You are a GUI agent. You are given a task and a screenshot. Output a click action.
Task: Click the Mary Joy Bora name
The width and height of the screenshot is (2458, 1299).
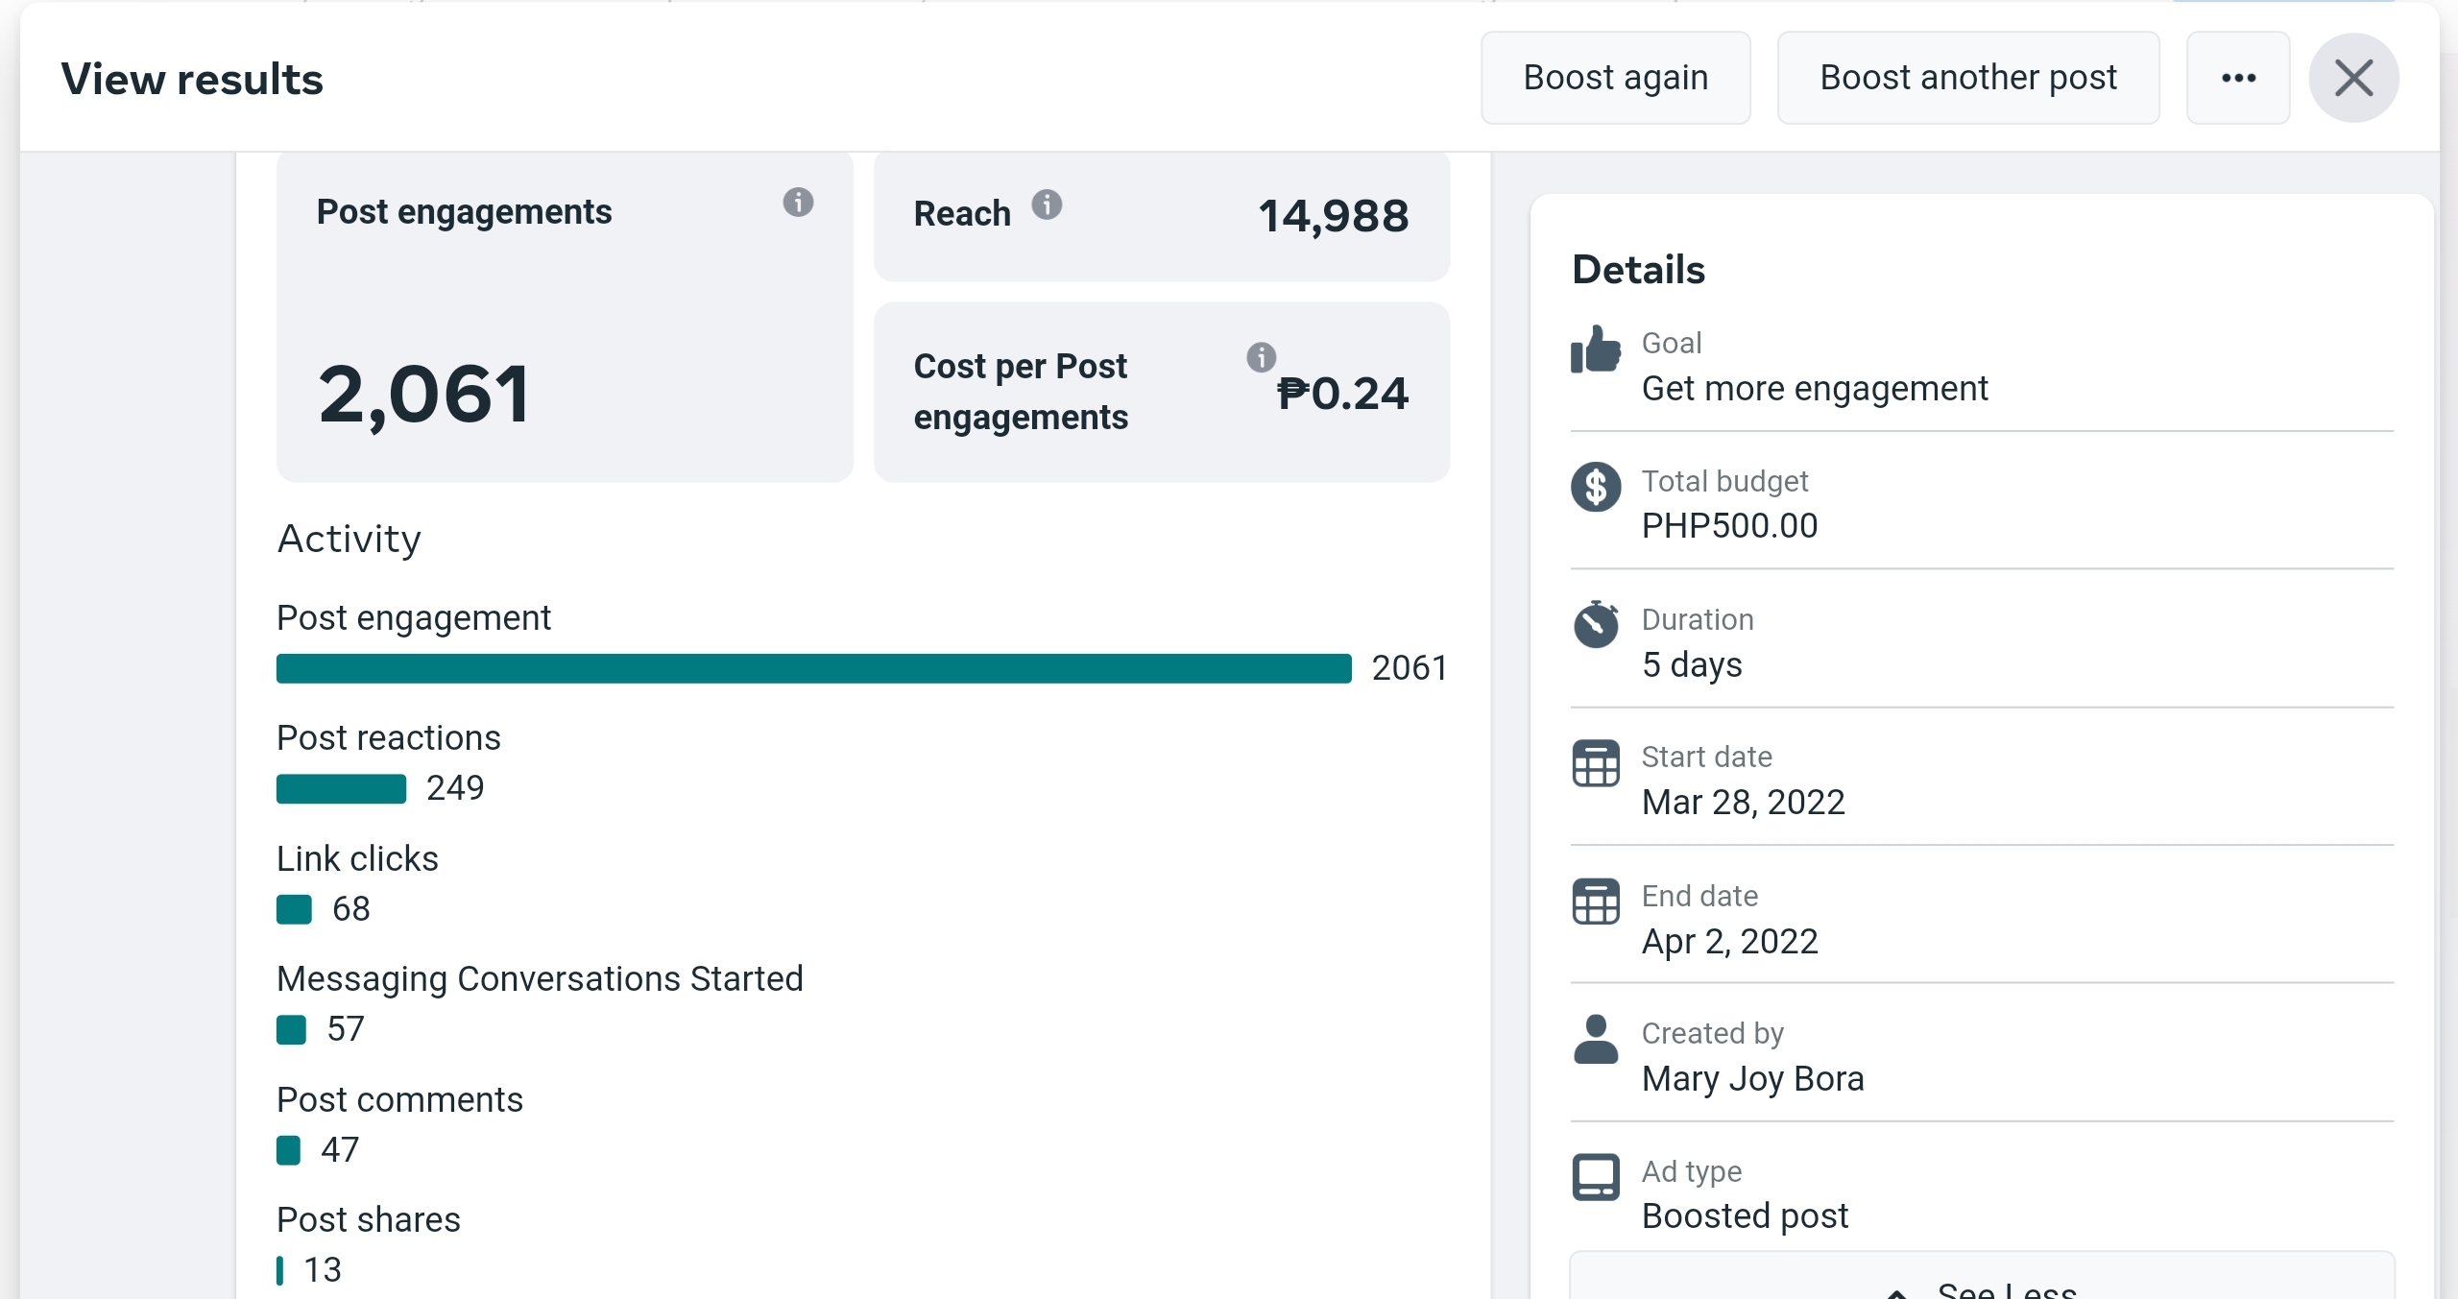tap(1752, 1079)
